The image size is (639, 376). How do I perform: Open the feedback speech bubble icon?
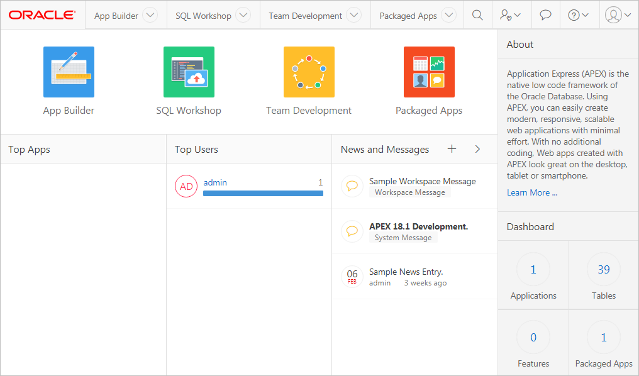pos(546,15)
